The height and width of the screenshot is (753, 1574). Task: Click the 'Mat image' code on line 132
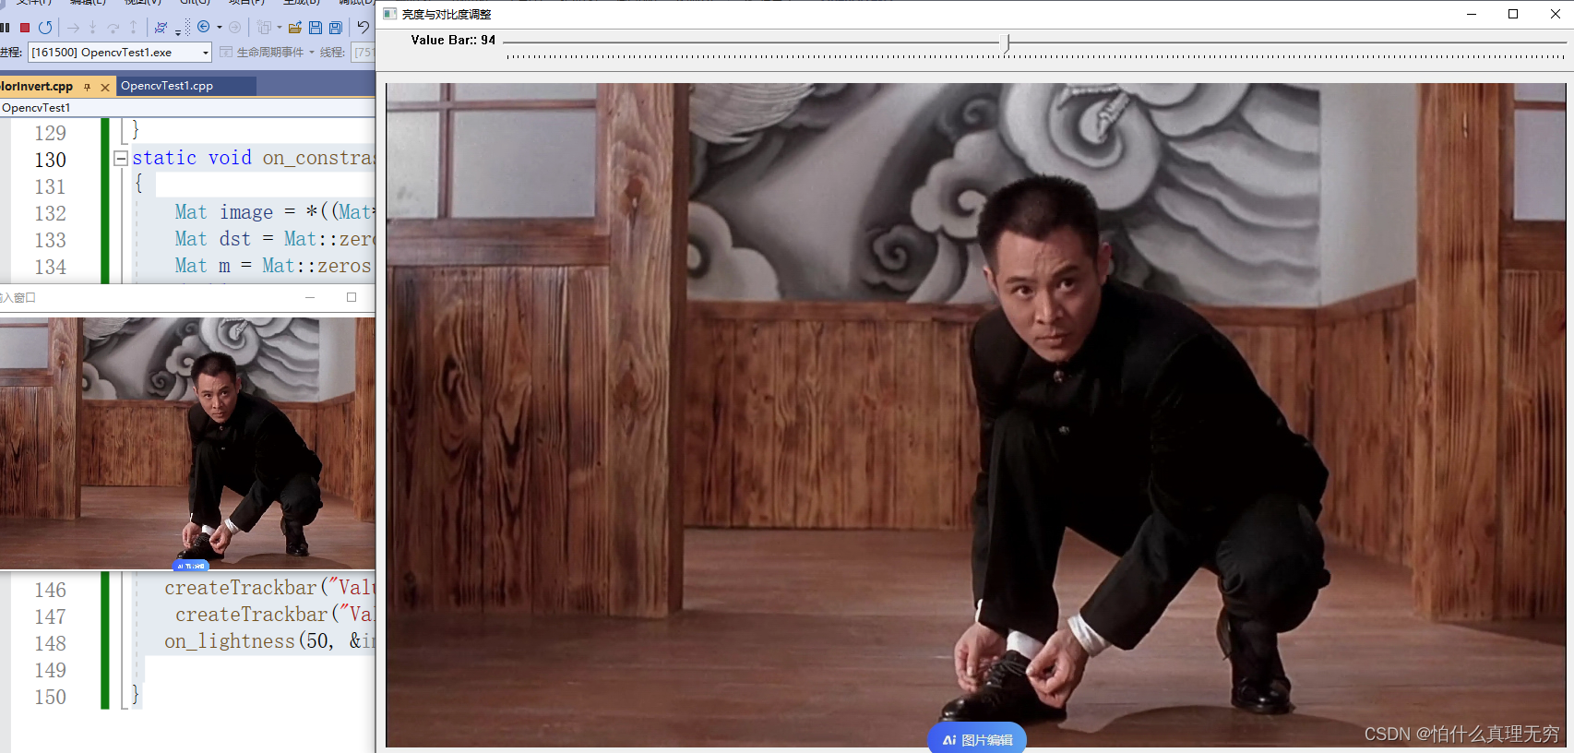coord(224,212)
